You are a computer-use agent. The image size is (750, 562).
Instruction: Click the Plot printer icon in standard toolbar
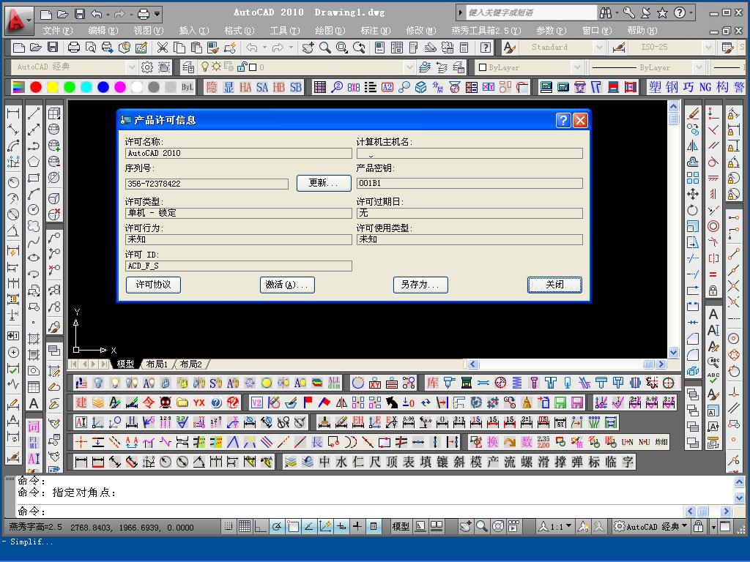point(74,48)
